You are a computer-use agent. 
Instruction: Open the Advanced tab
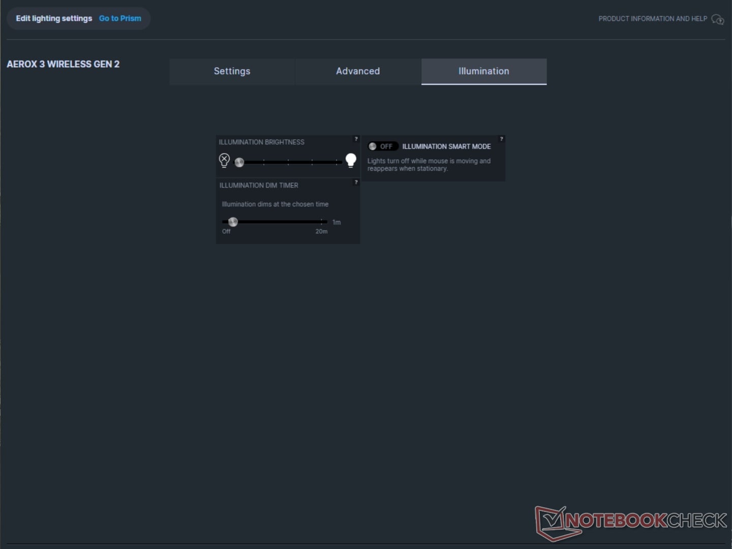[x=358, y=71]
